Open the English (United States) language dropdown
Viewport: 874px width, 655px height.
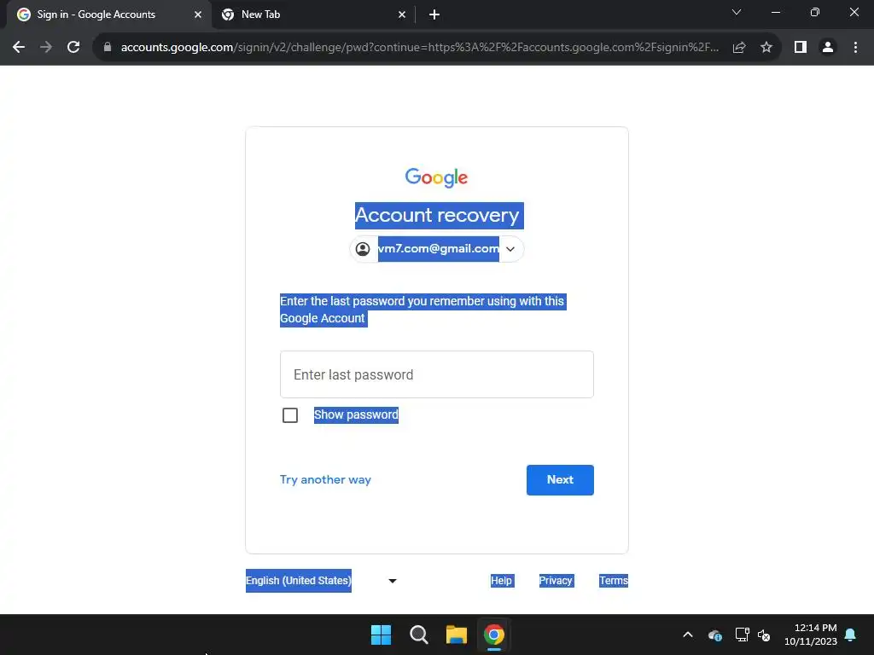(x=322, y=580)
